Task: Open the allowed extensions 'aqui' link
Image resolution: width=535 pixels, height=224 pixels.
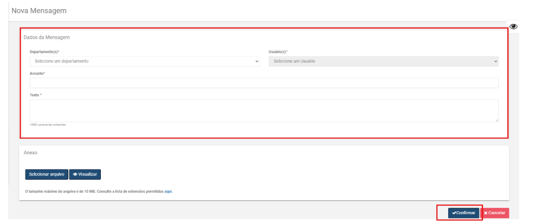Action: 169,192
